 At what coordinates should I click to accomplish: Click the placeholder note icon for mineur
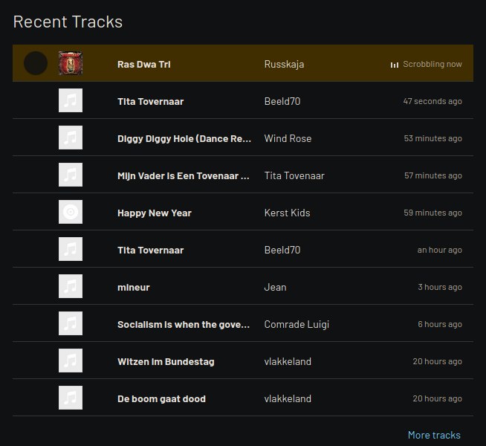tap(71, 287)
